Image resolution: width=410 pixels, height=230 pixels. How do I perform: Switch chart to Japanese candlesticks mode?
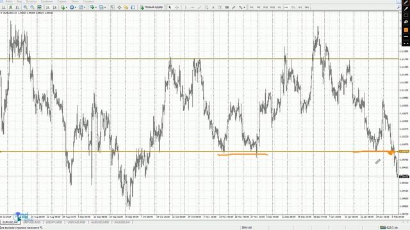coord(10,7)
